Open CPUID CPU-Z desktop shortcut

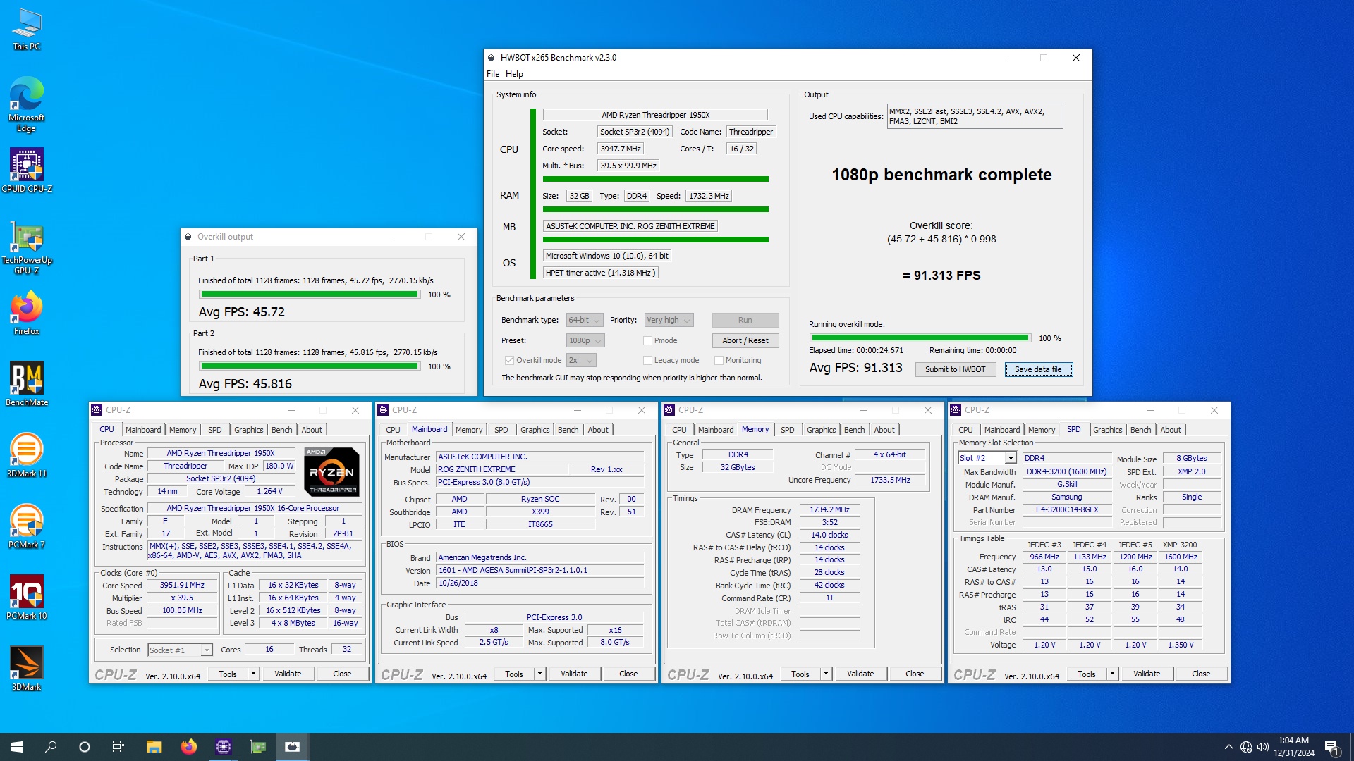27,170
